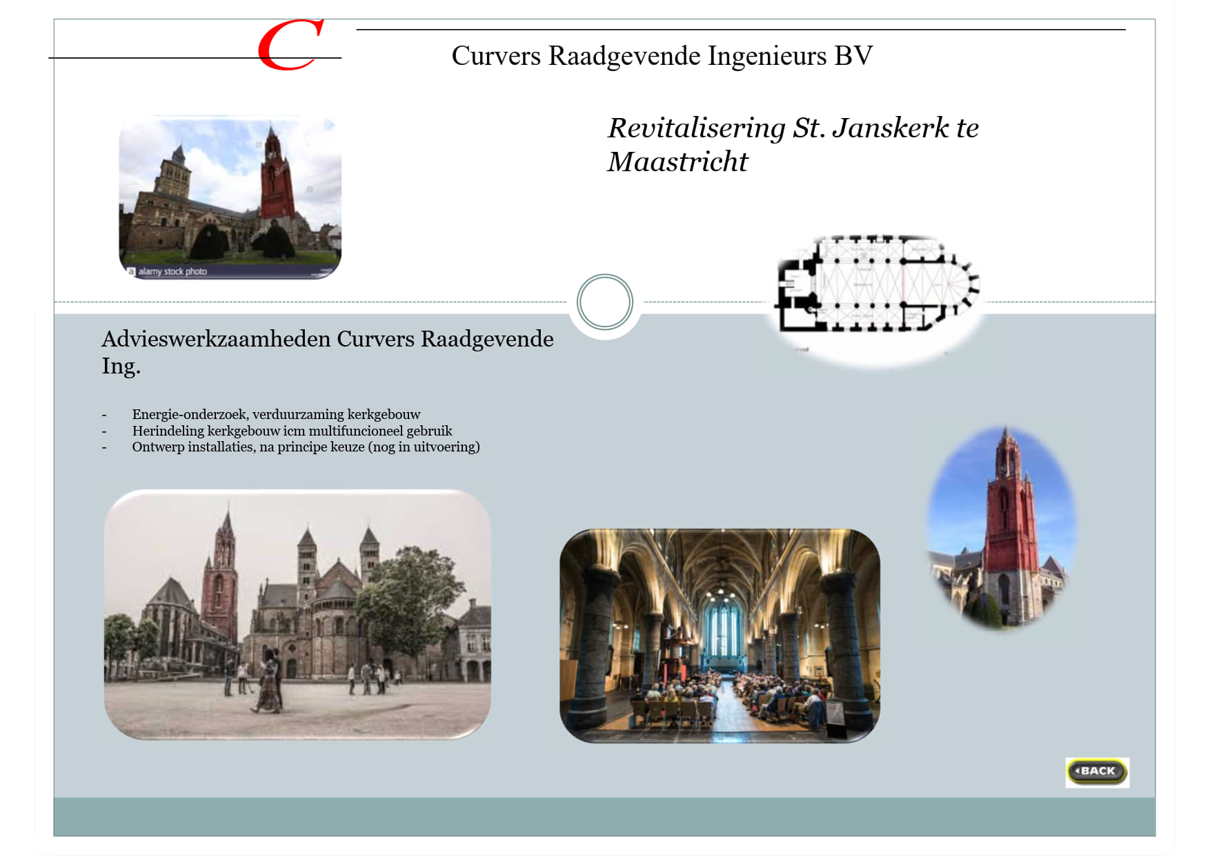This screenshot has height=856, width=1210.
Task: Click the dark teal footer bar
Action: pyautogui.click(x=604, y=817)
